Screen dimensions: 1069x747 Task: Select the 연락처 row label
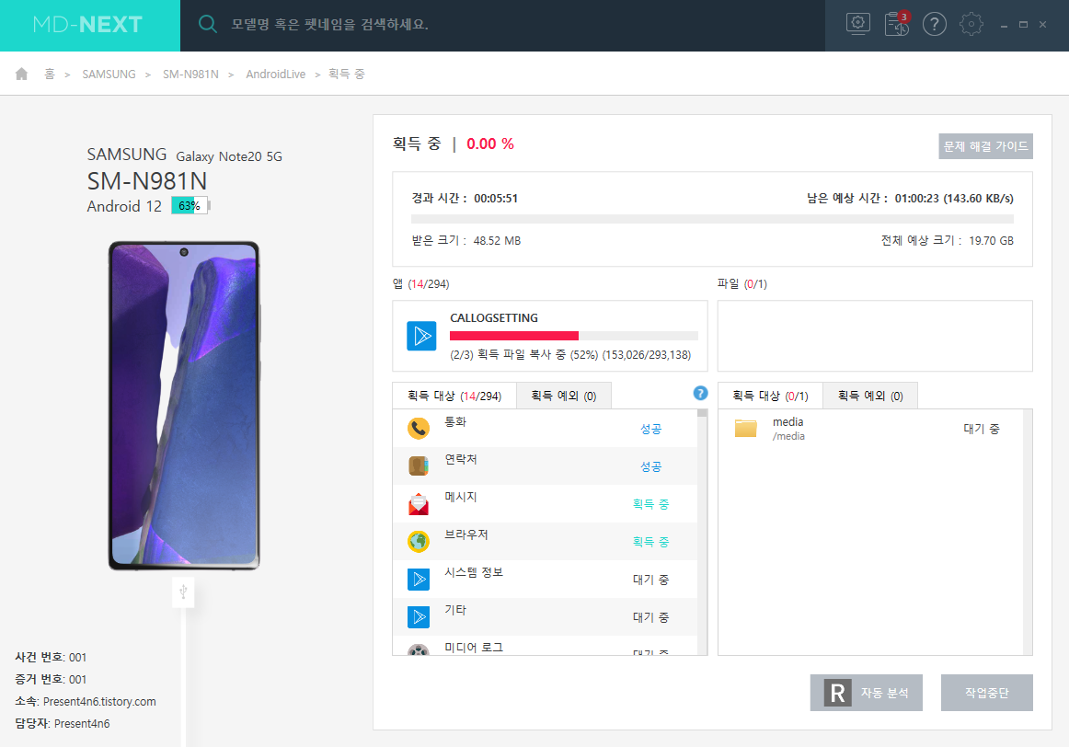tap(461, 459)
